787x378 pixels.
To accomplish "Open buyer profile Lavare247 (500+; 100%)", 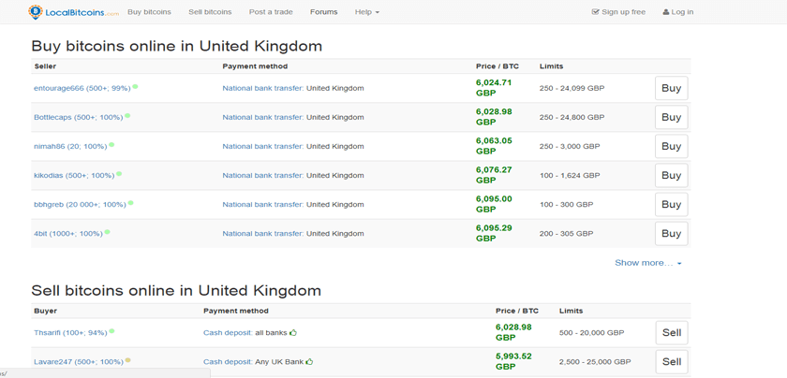I will click(x=79, y=361).
